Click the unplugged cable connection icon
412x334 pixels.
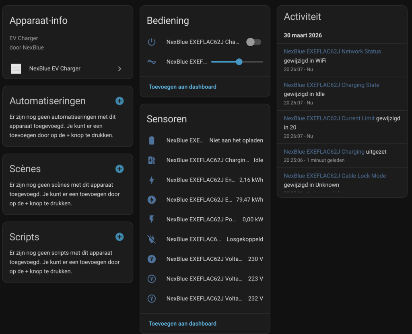[151, 239]
